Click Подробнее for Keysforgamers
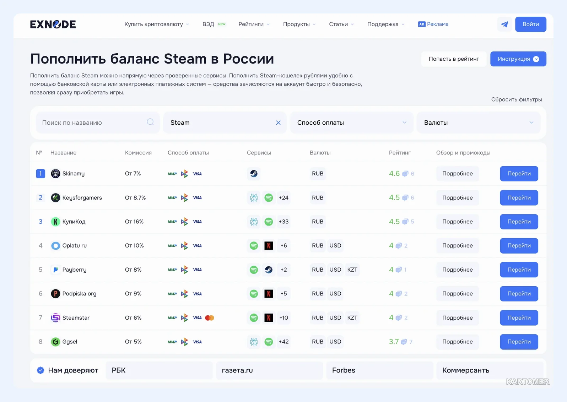Image resolution: width=567 pixels, height=402 pixels. 458,197
